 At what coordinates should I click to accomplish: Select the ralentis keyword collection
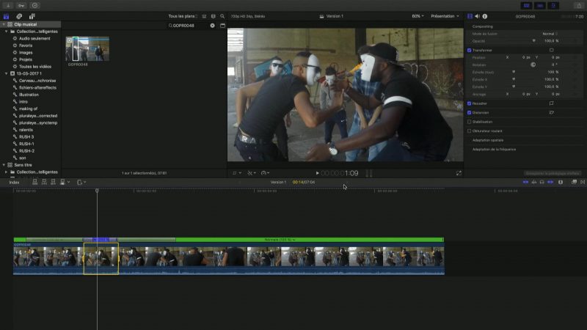point(26,130)
